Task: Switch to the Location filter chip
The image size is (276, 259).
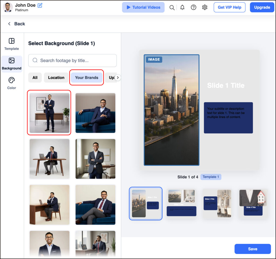Action: (56, 78)
